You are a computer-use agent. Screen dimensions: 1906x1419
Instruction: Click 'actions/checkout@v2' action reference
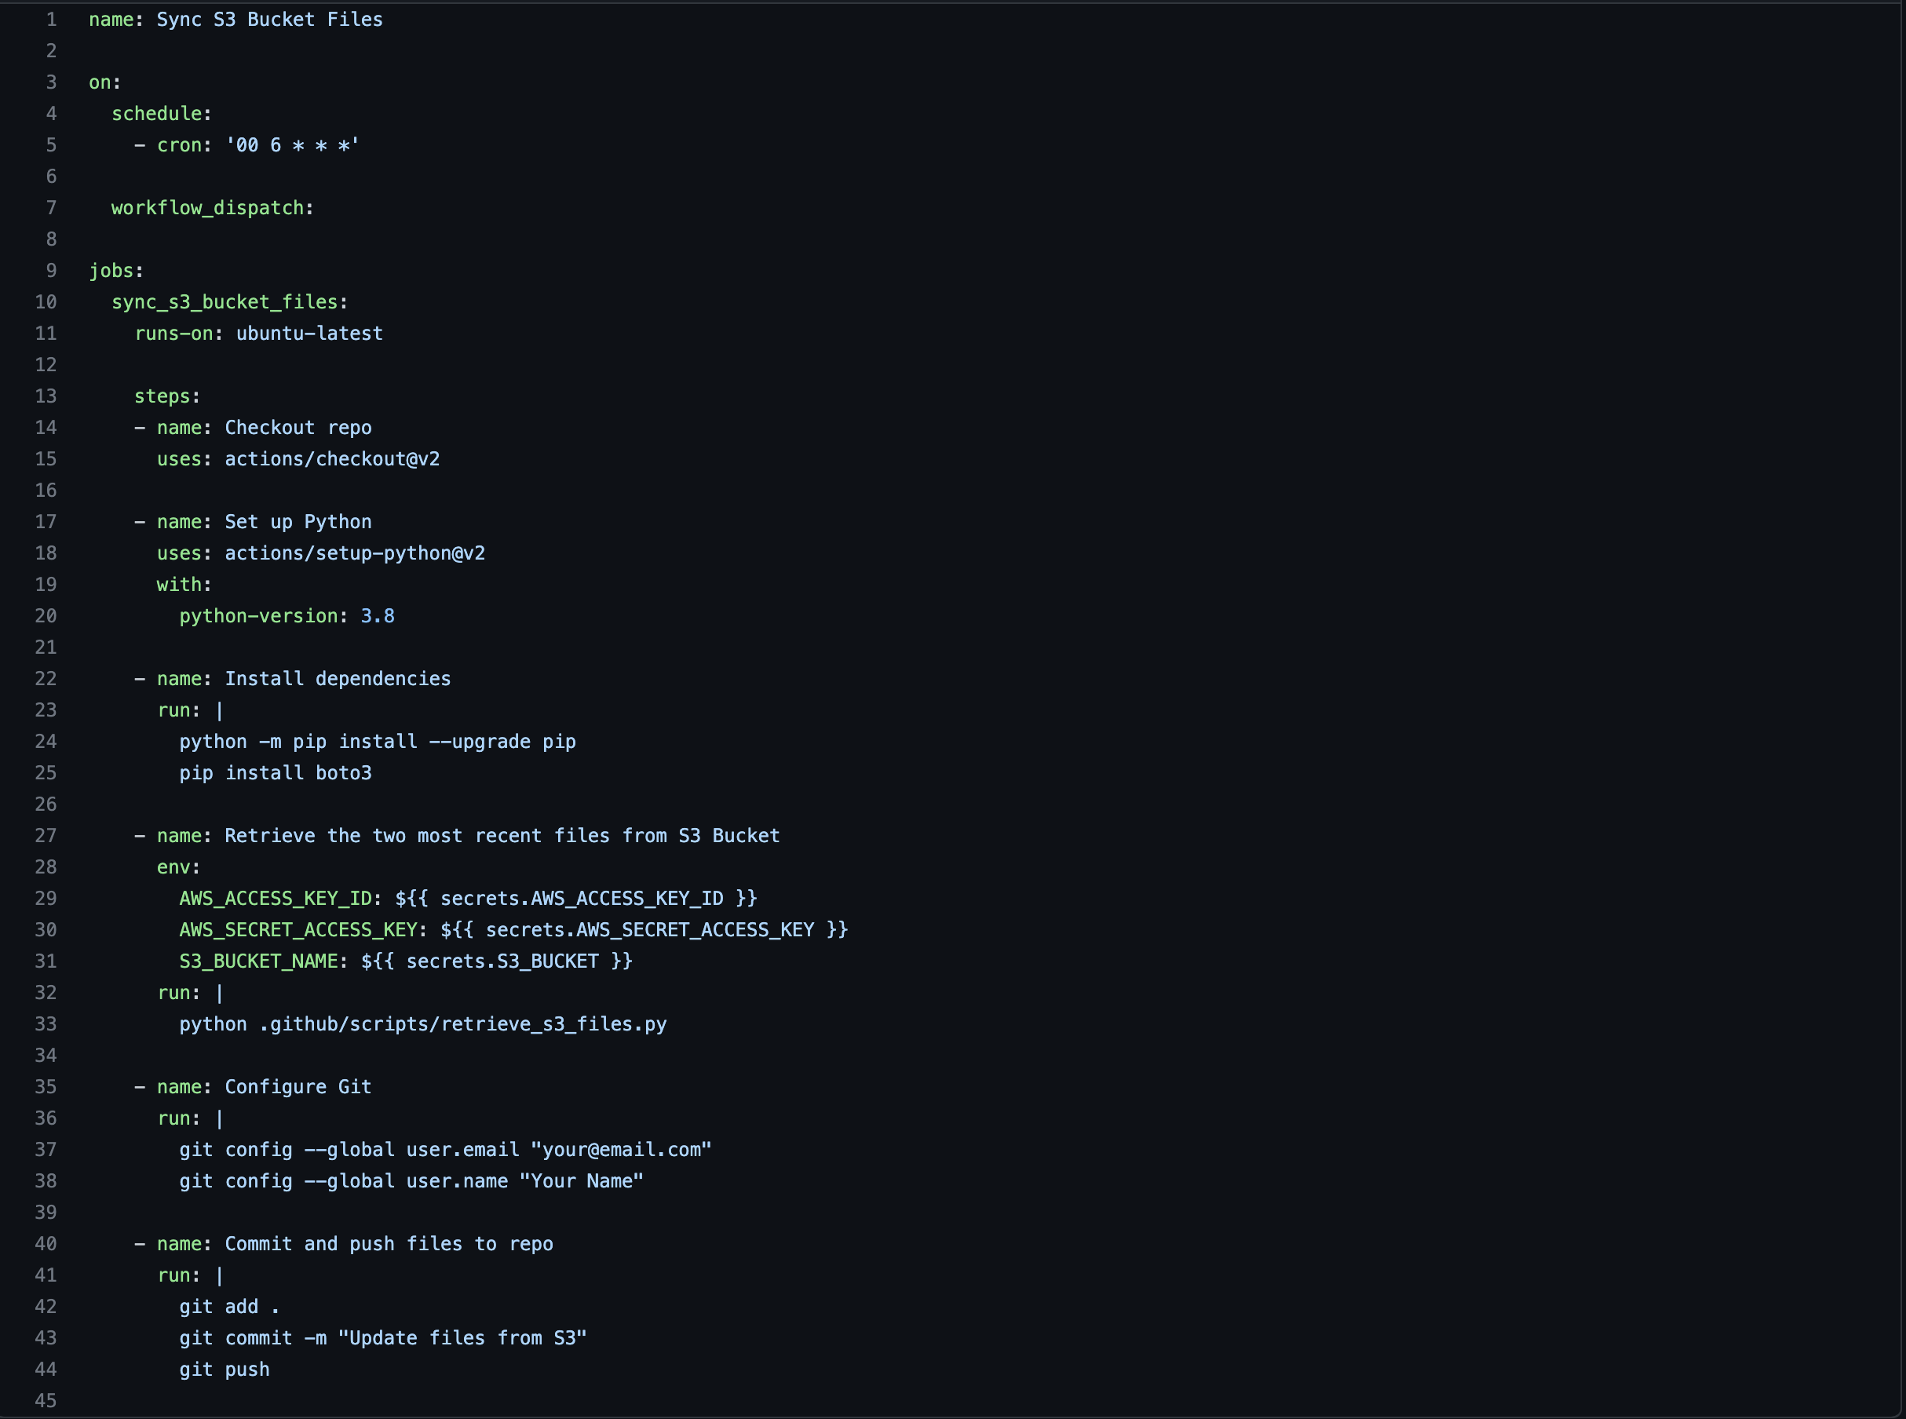[331, 458]
